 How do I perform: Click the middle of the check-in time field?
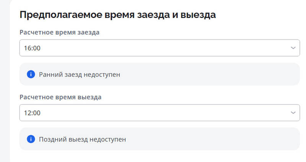(160, 48)
